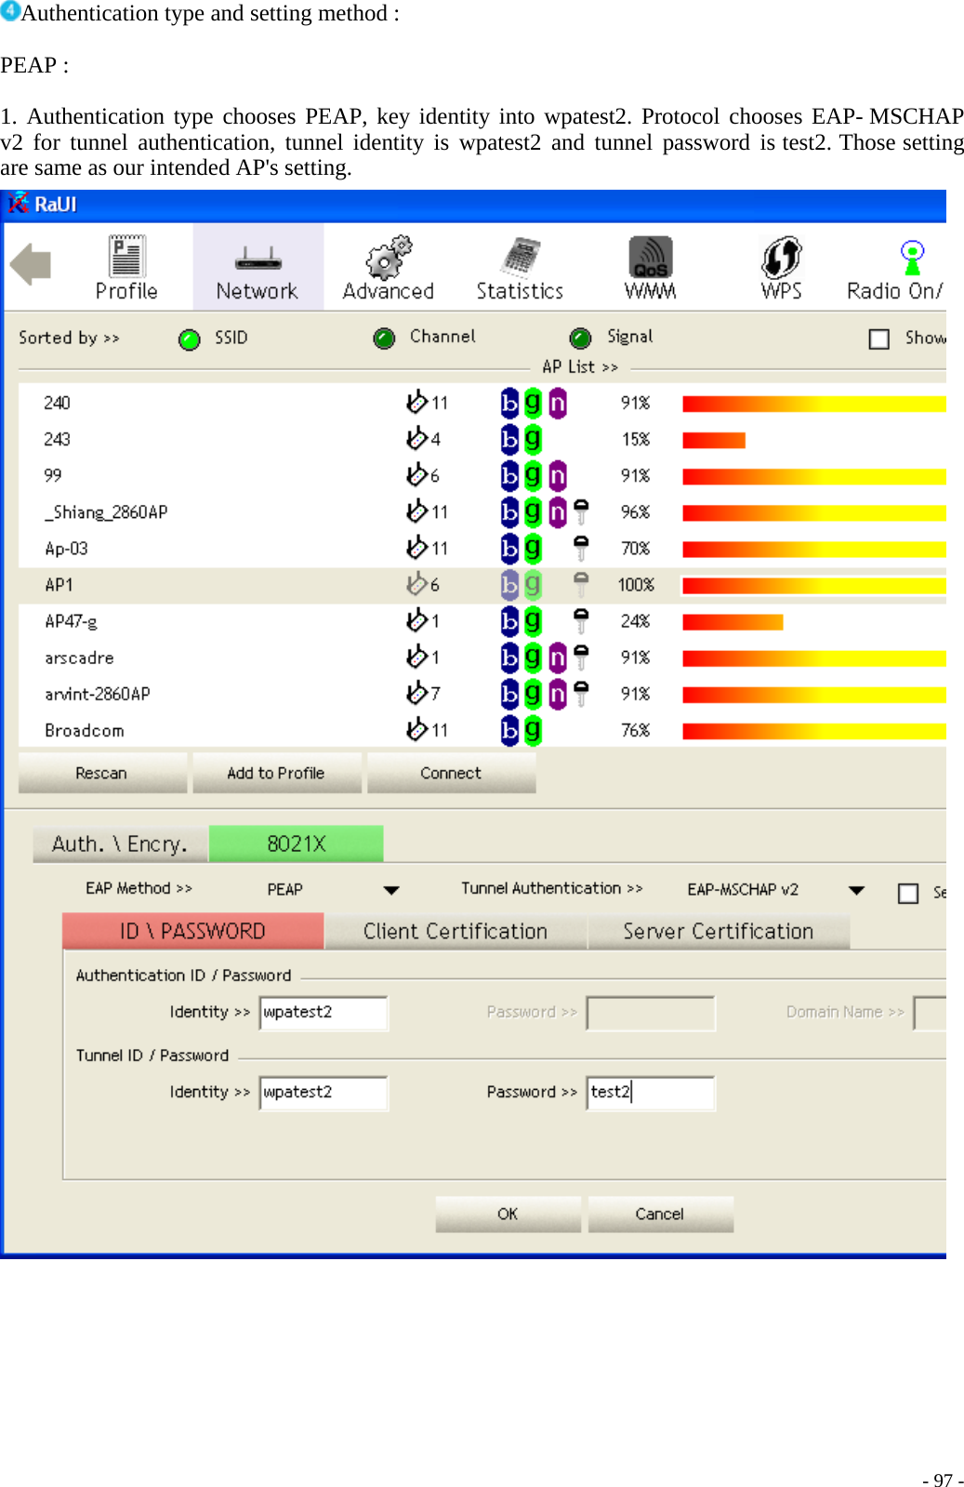Viewport: 964px width, 1487px height.
Task: Click the signal bar of the 243 row
Action: (714, 440)
